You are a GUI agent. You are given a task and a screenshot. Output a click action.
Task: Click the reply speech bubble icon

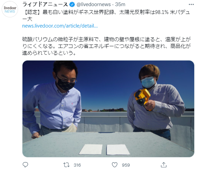click(25, 165)
